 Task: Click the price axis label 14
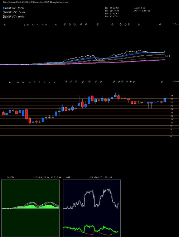click(x=171, y=109)
